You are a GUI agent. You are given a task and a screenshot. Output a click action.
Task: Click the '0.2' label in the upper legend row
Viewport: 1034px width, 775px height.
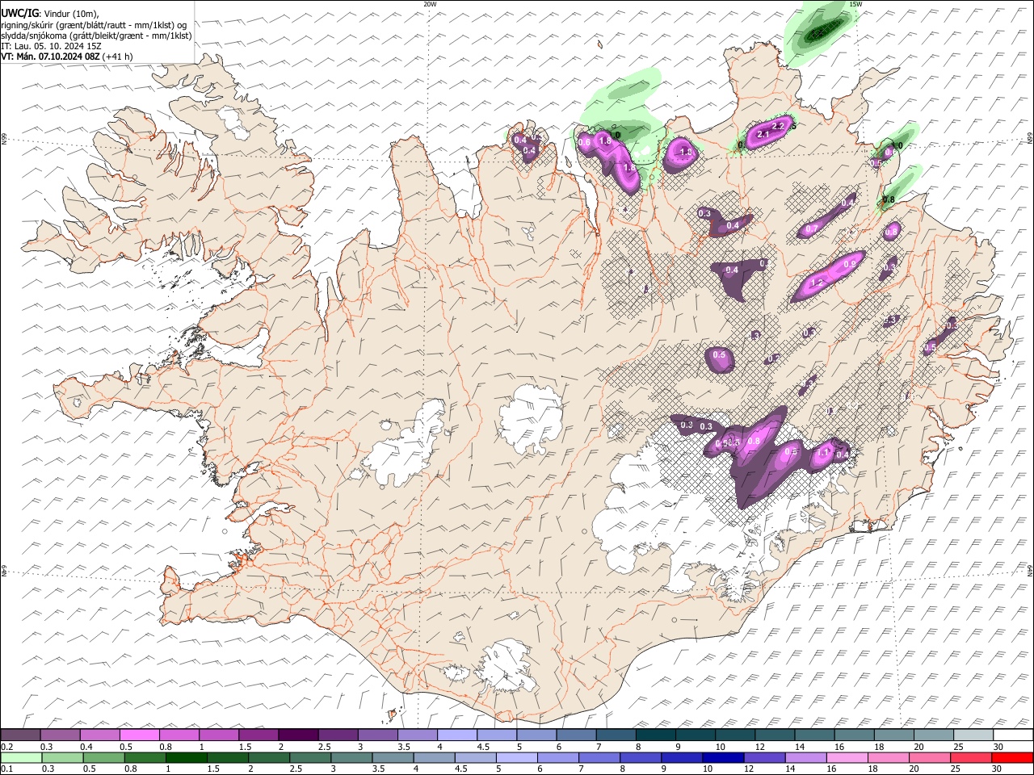(7, 748)
